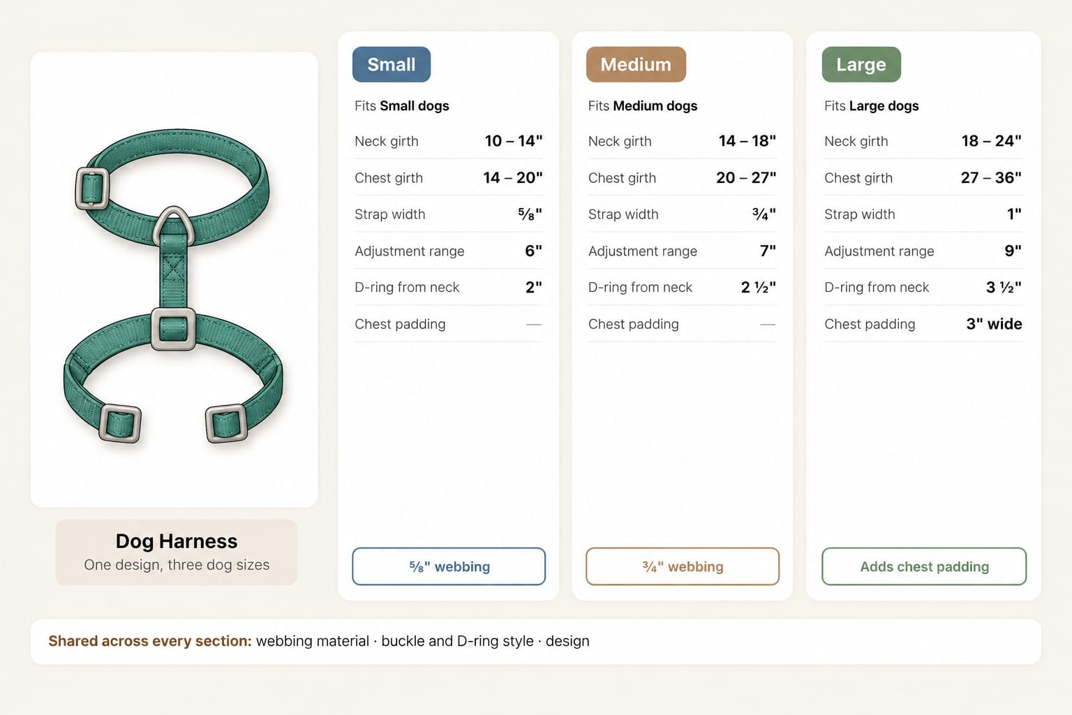Click the Large neck girth value 18 – 24"
Viewport: 1072px width, 715px height.
click(x=992, y=141)
